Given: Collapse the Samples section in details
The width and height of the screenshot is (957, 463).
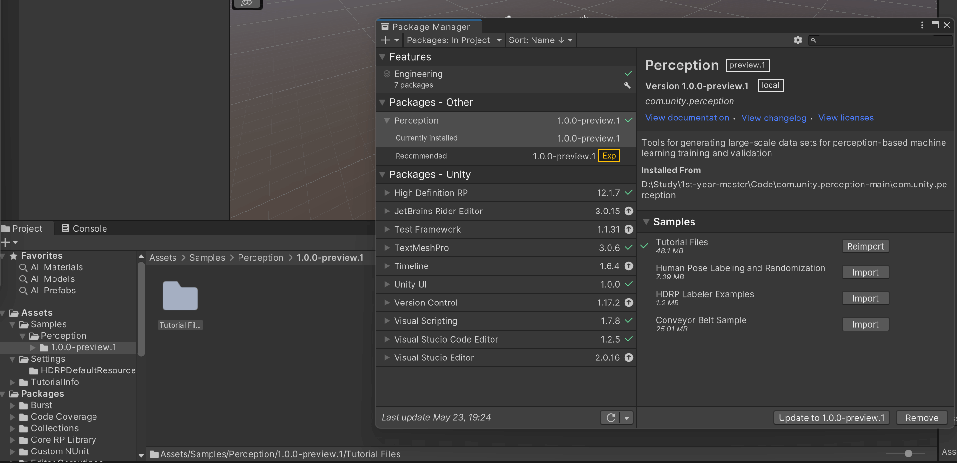Looking at the screenshot, I should [646, 222].
